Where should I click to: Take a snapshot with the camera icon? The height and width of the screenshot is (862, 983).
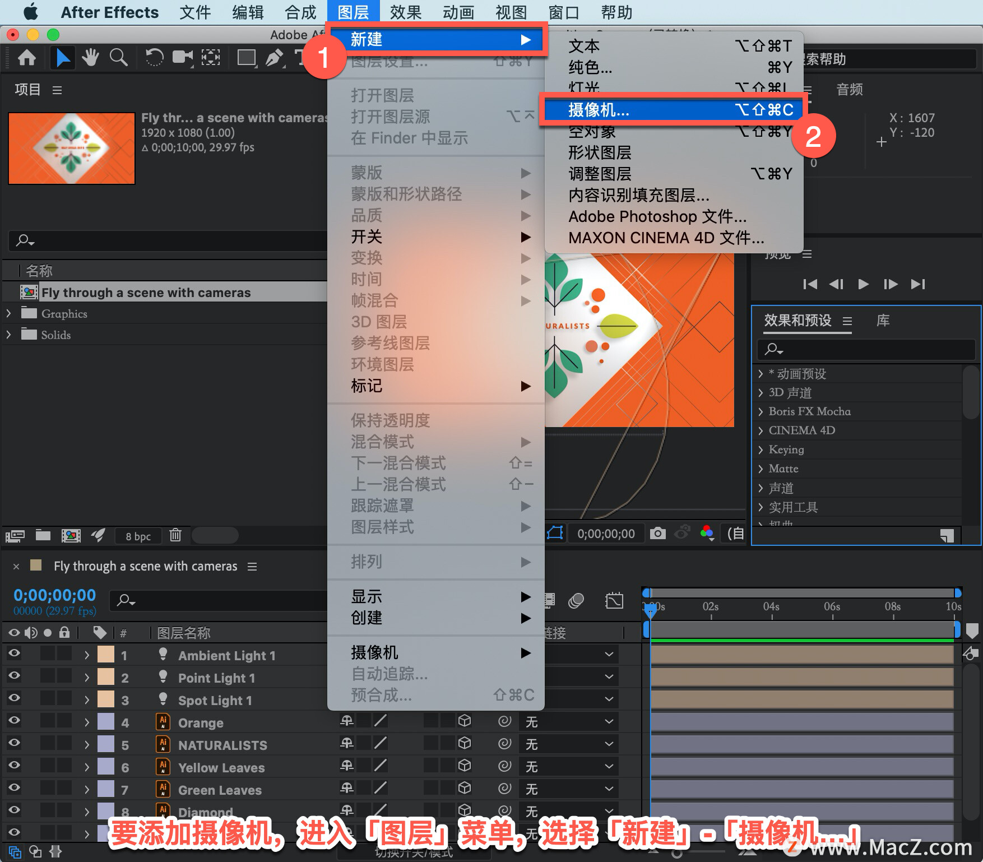pyautogui.click(x=657, y=533)
